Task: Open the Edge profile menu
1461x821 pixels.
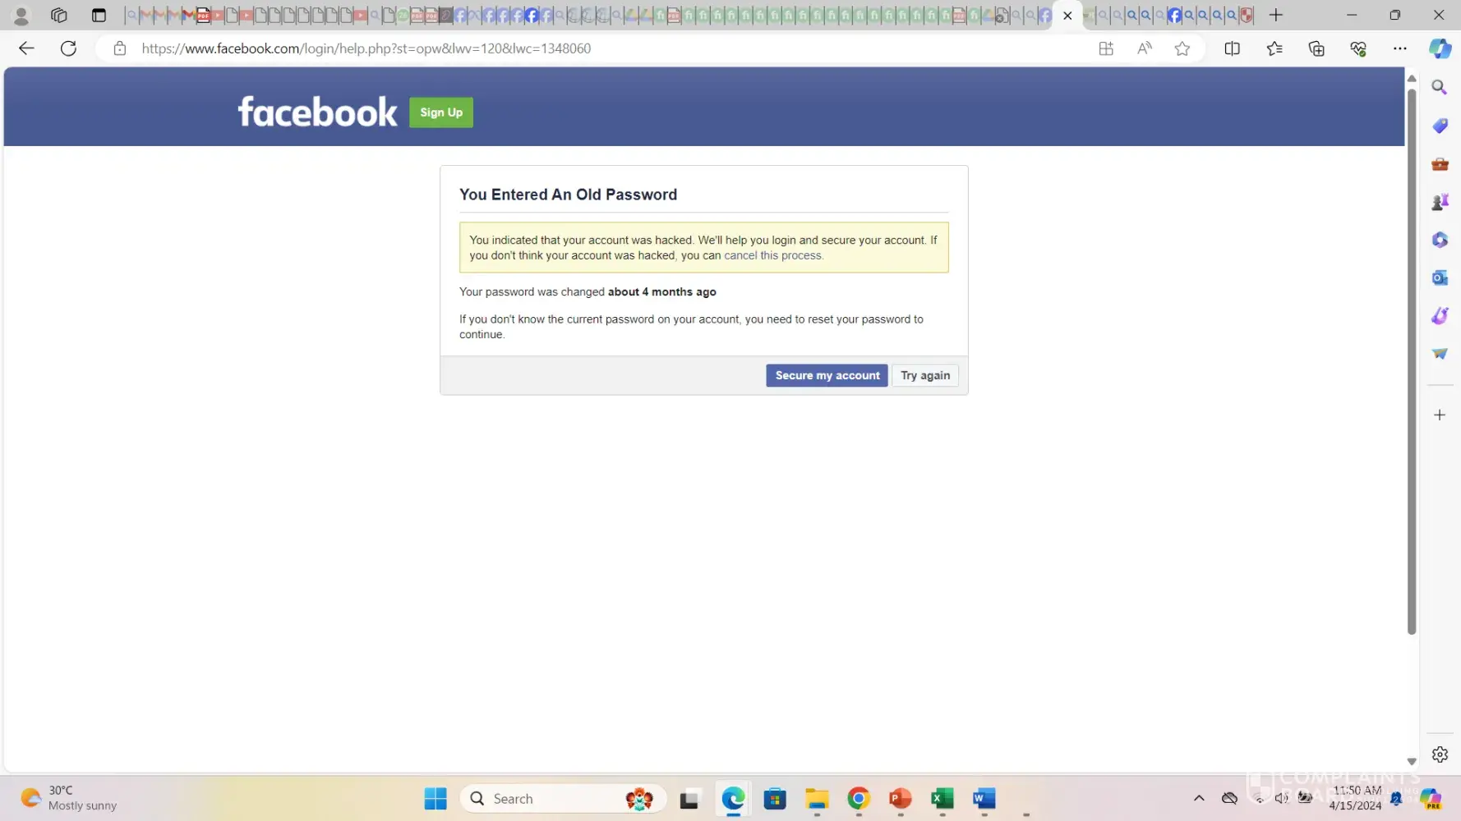Action: click(21, 15)
